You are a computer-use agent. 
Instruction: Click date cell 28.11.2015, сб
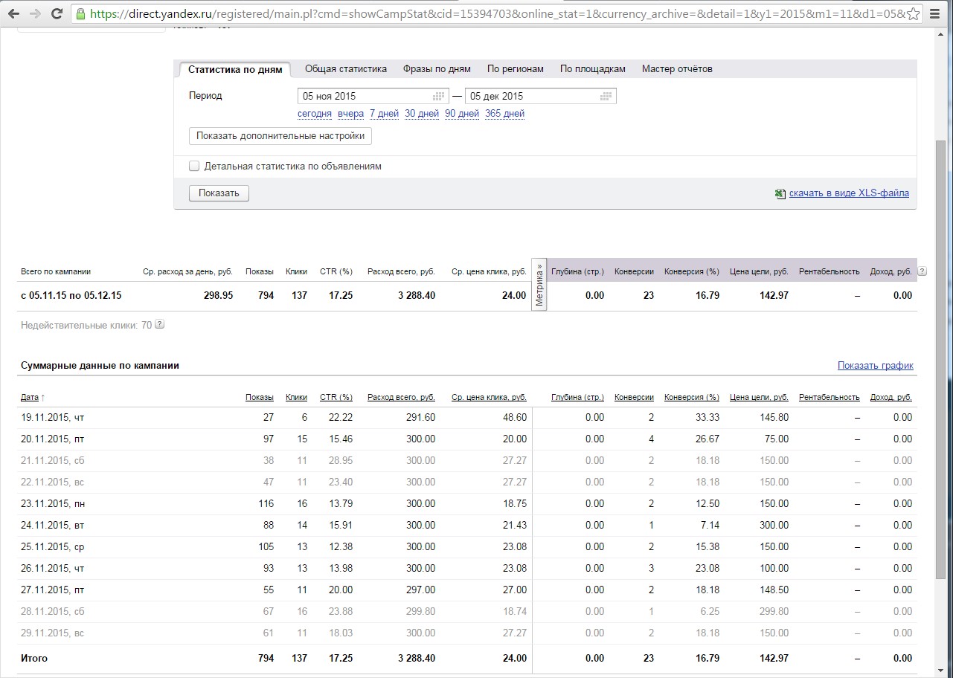point(52,612)
